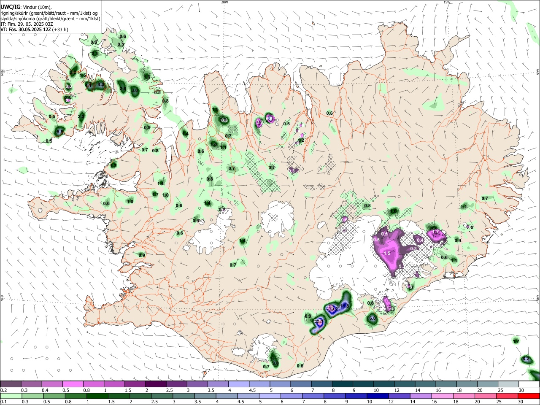Click the 15W longitude label
This screenshot has height=405, width=540.
[447, 2]
